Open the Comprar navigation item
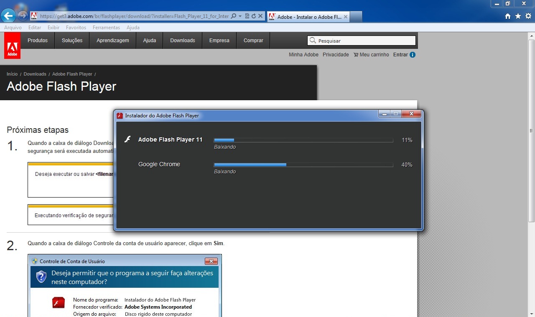This screenshot has width=535, height=317. click(253, 41)
